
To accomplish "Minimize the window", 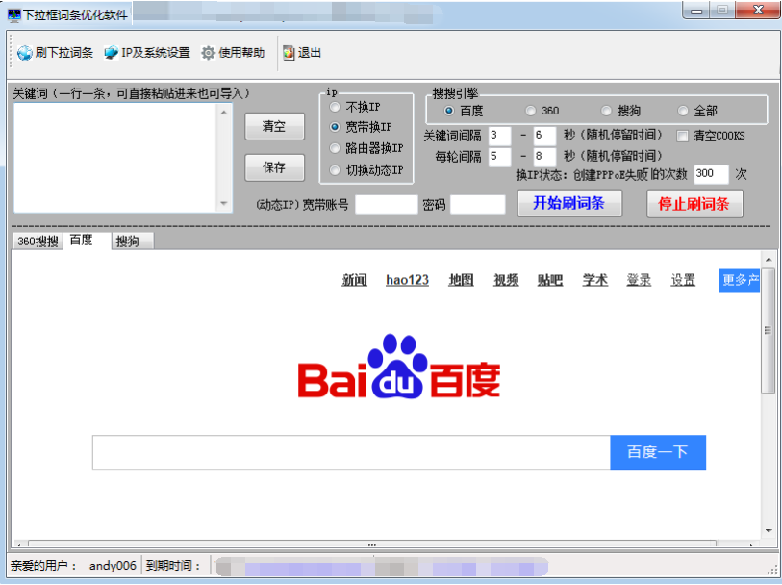I will coord(696,10).
